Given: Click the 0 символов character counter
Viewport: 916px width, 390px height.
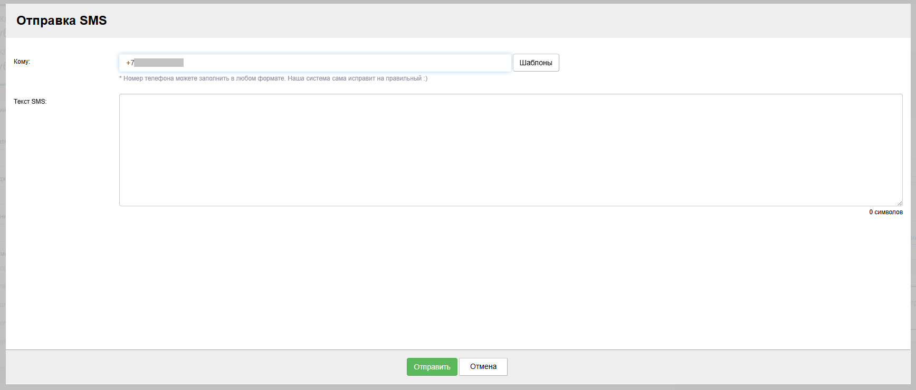Looking at the screenshot, I should [x=885, y=212].
